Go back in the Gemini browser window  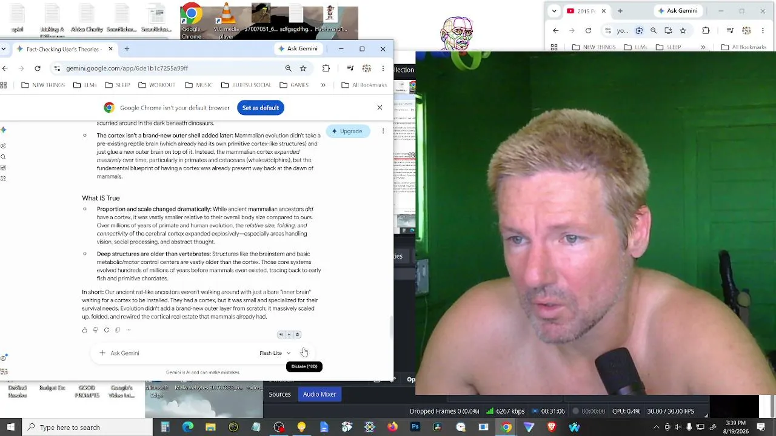point(5,68)
